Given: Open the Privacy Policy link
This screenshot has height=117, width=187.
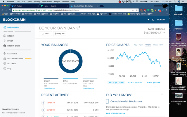Looking at the screenshot, I should [x=12, y=113].
